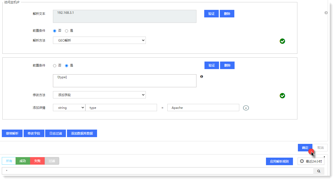Switch to the 成功 filter tab
335x181 pixels.
(23, 161)
